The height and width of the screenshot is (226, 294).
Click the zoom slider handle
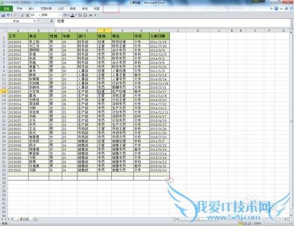(278, 224)
